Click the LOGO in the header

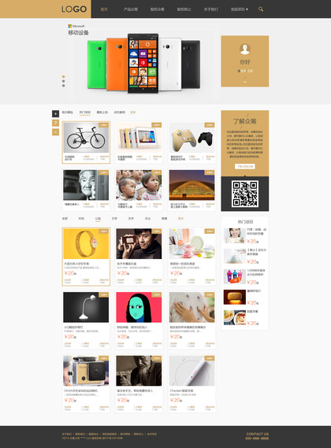74,9
